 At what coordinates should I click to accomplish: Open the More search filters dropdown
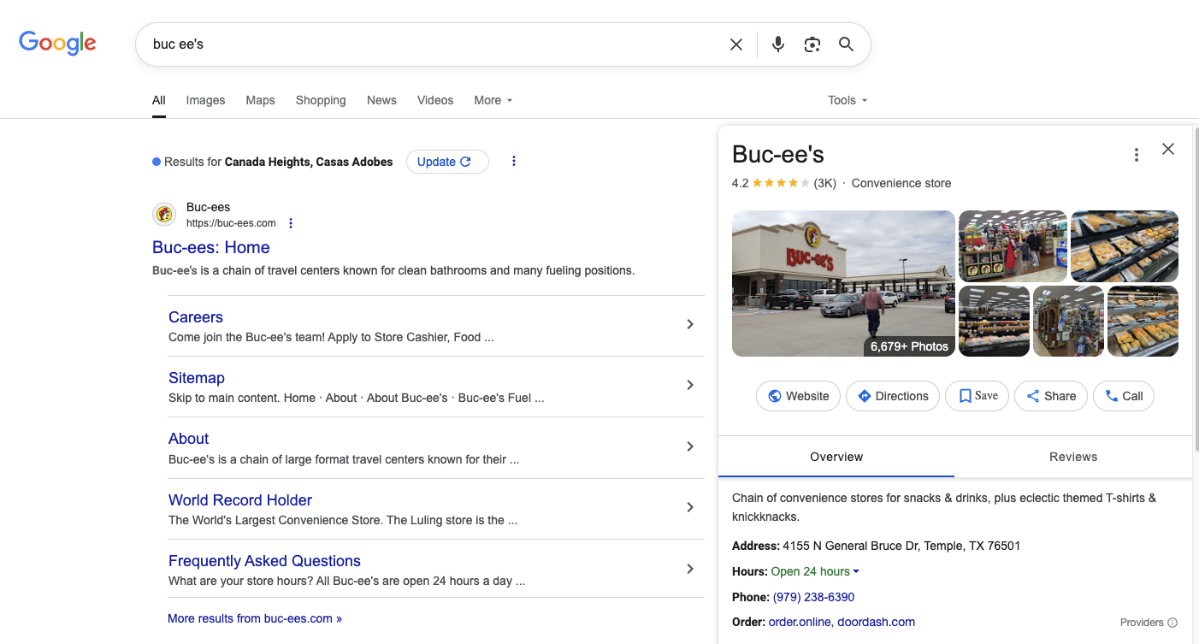[493, 100]
